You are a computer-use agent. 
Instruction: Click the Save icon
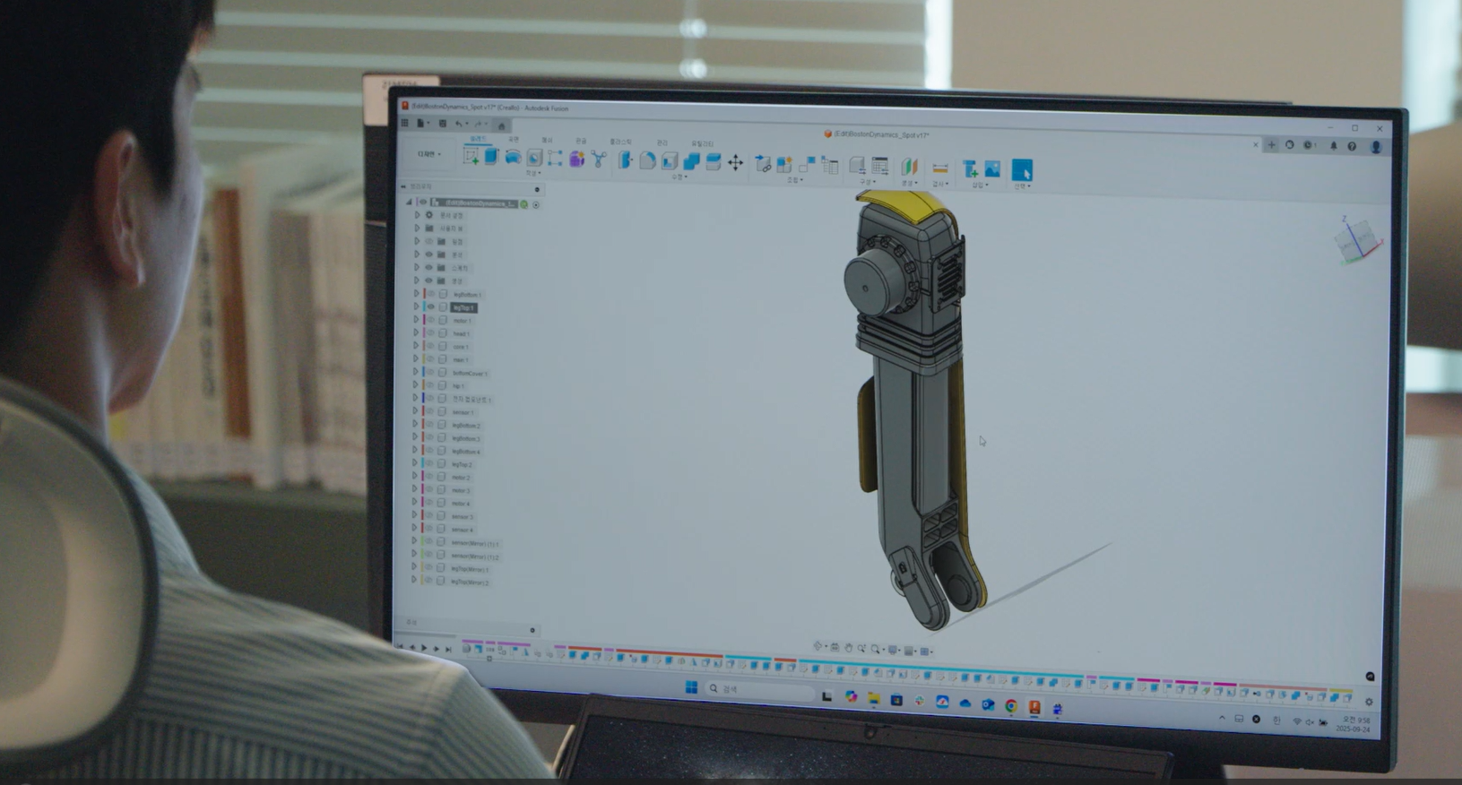click(x=442, y=124)
